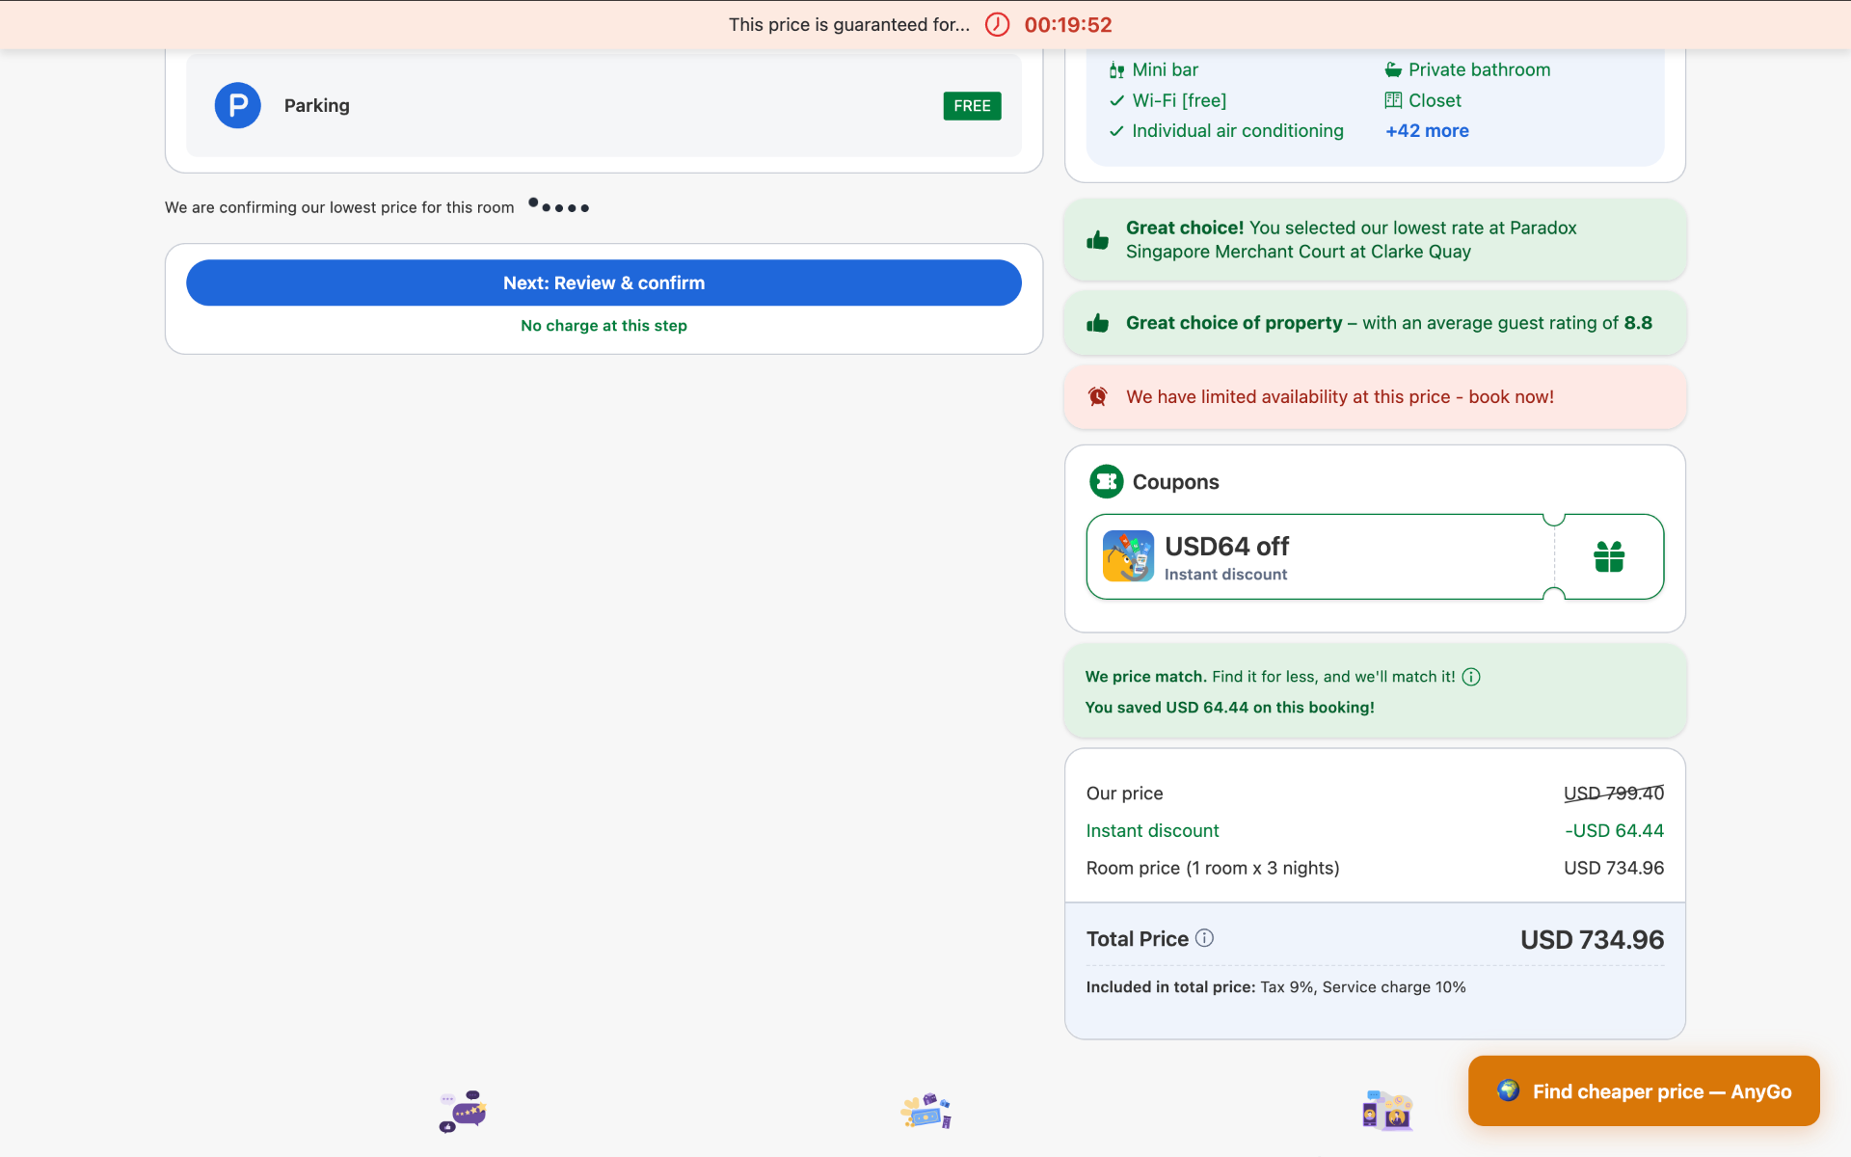Click You saved USD 64.44 on this booking text
Screen dimensions: 1851x1157
1229,708
